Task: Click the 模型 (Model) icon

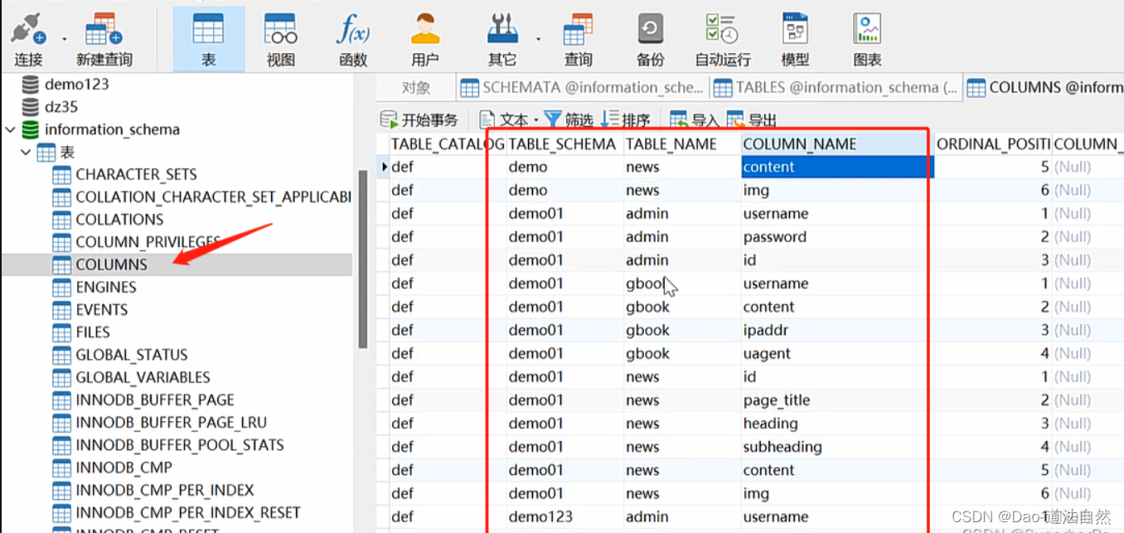Action: pyautogui.click(x=795, y=37)
